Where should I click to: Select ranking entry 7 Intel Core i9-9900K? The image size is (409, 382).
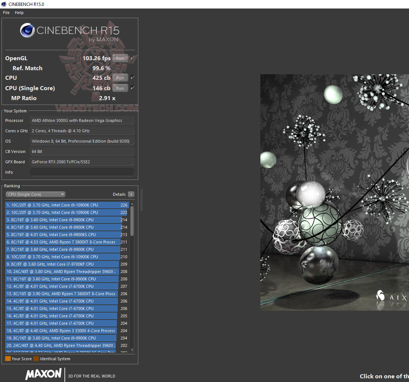pos(67,249)
